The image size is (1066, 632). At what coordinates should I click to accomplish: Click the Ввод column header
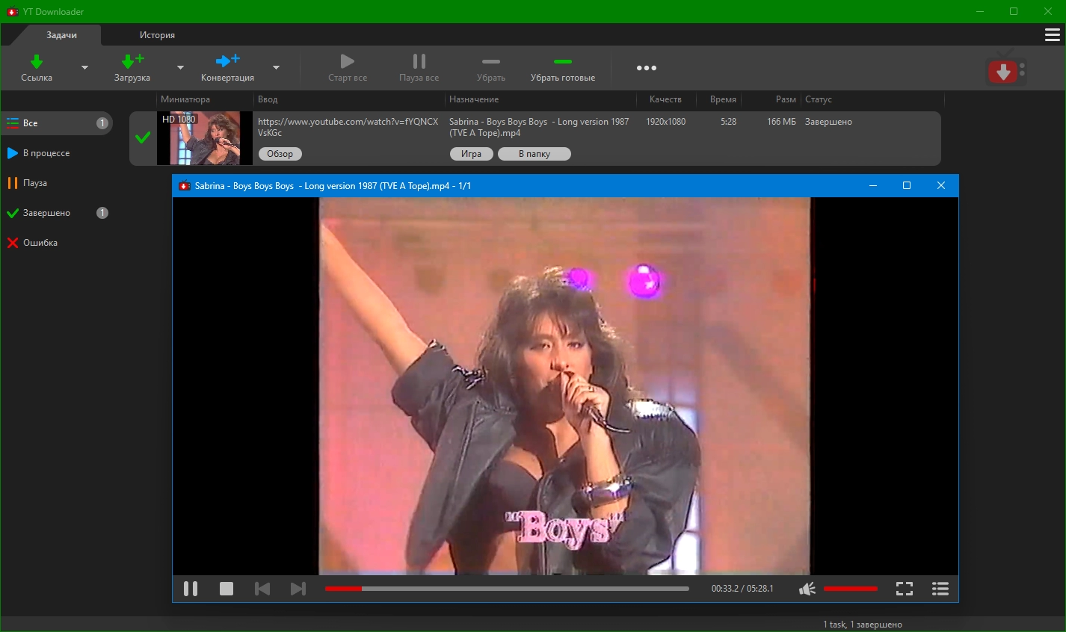(x=268, y=99)
